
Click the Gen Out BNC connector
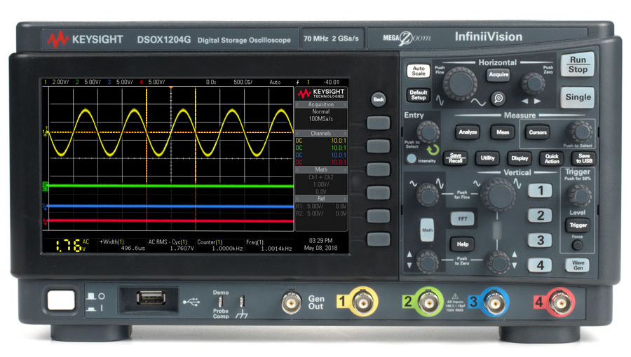pyautogui.click(x=290, y=302)
